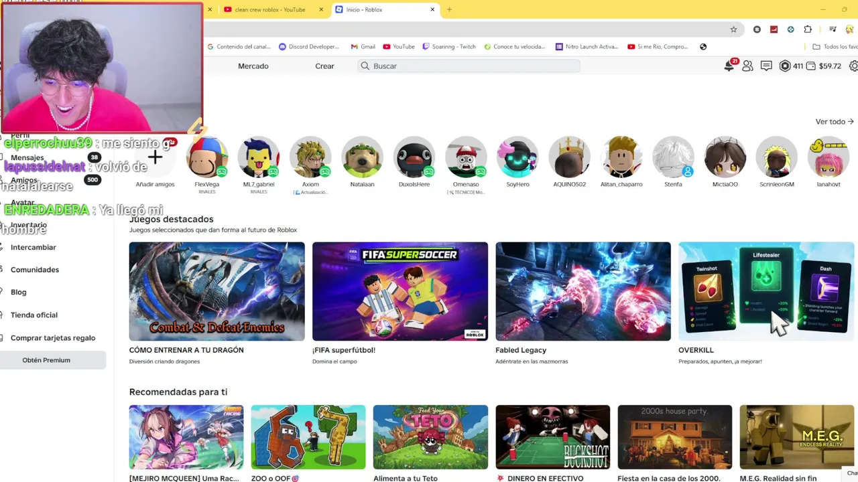Click Ver todo for friends list
Screen dimensions: 858x482
point(835,122)
